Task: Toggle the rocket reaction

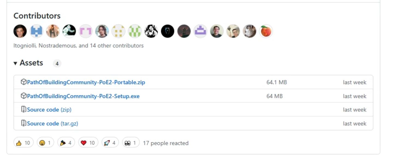Action: coord(110,143)
